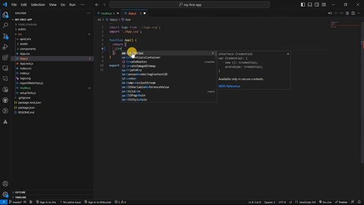
Task: Open errors and warnings count
Action: click(x=120, y=202)
